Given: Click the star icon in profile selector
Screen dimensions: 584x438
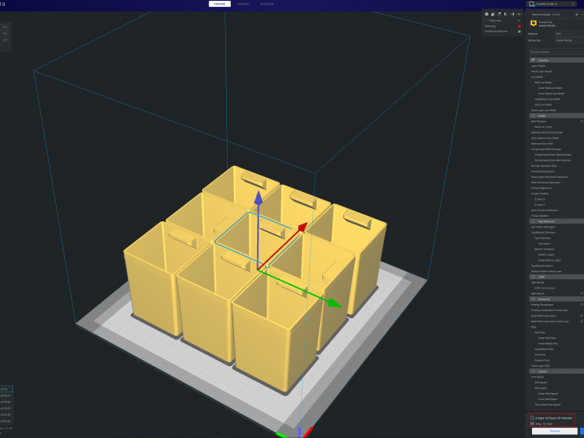Looking at the screenshot, I should pos(576,15).
